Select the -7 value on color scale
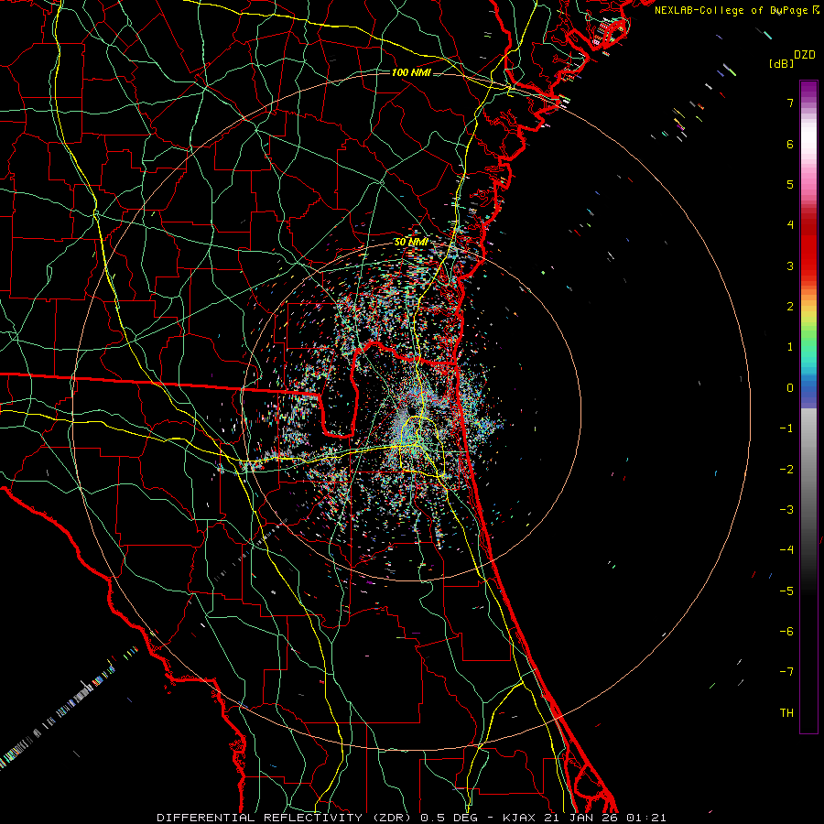The width and height of the screenshot is (824, 824). click(x=786, y=672)
